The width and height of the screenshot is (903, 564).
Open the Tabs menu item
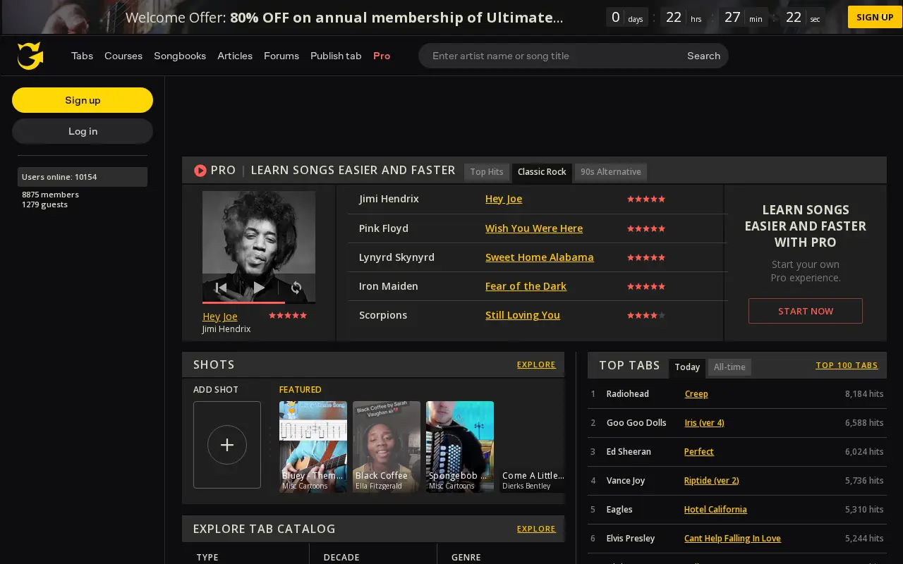pyautogui.click(x=82, y=56)
